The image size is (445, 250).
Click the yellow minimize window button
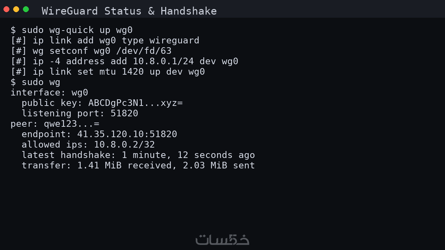click(x=16, y=9)
